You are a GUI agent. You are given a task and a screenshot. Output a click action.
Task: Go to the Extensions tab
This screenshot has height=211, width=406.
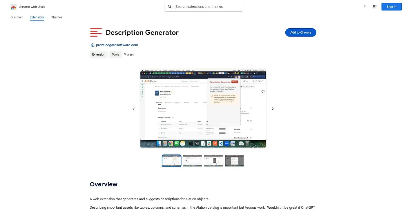[37, 17]
